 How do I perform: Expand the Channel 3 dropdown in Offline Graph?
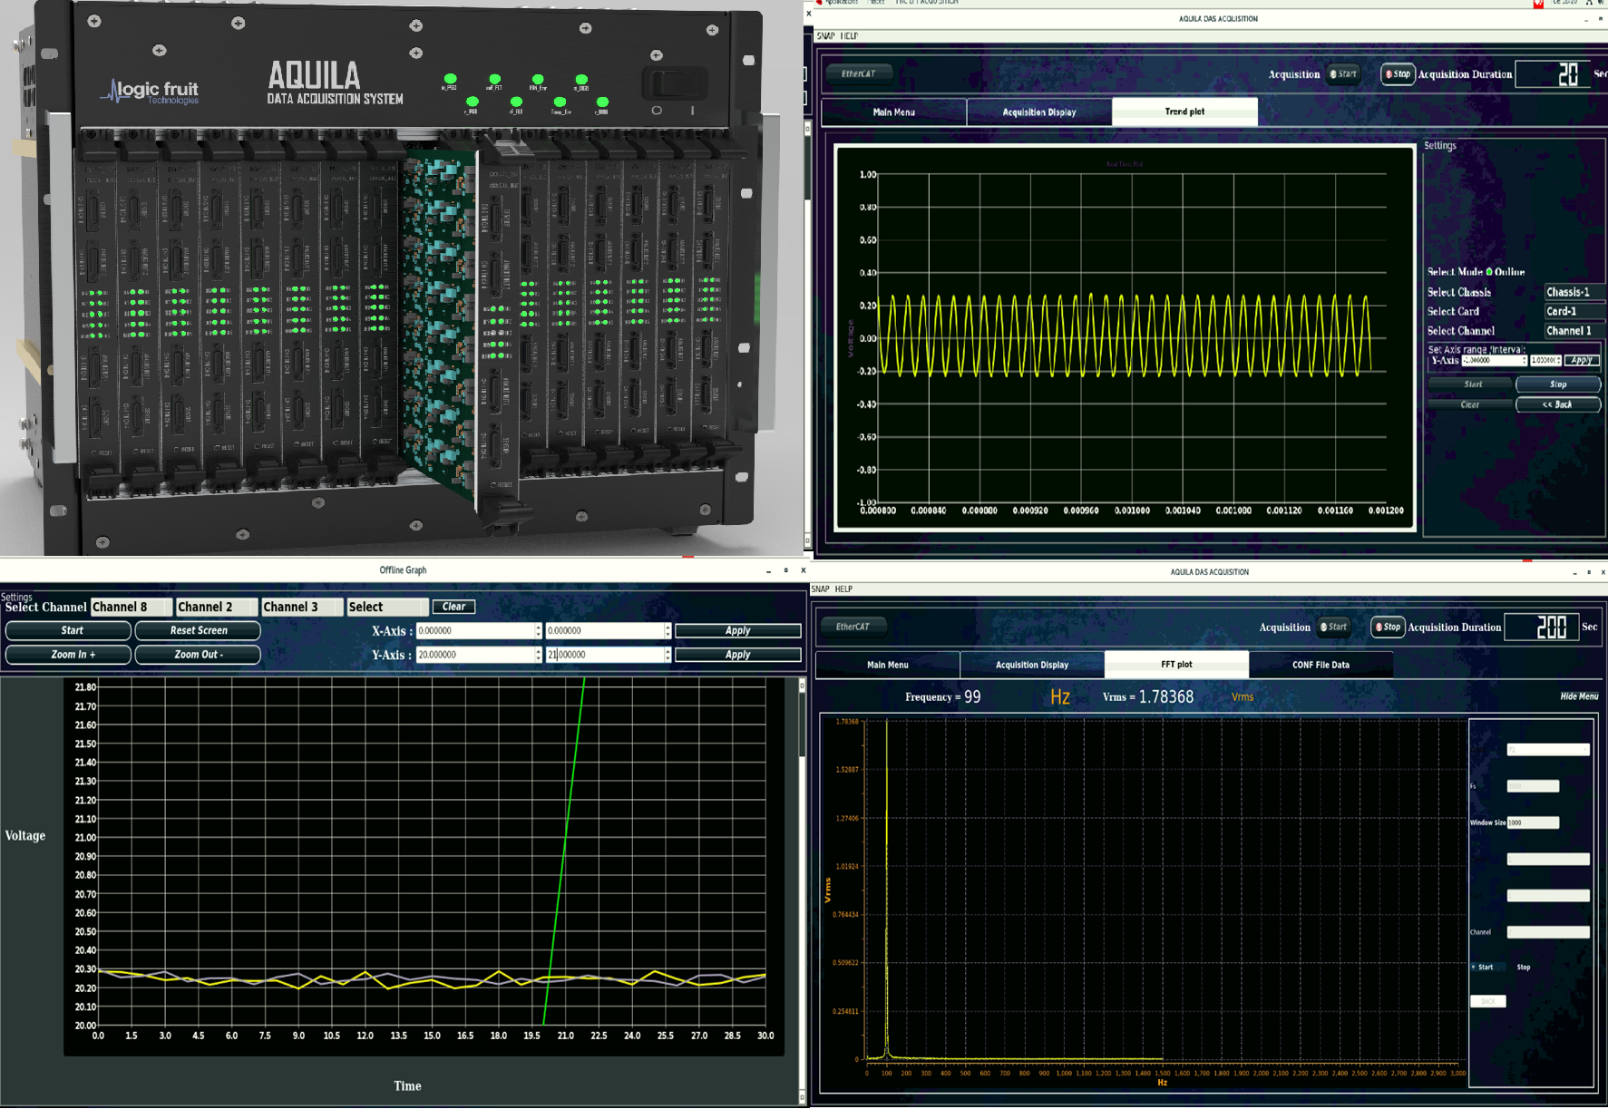coord(302,607)
